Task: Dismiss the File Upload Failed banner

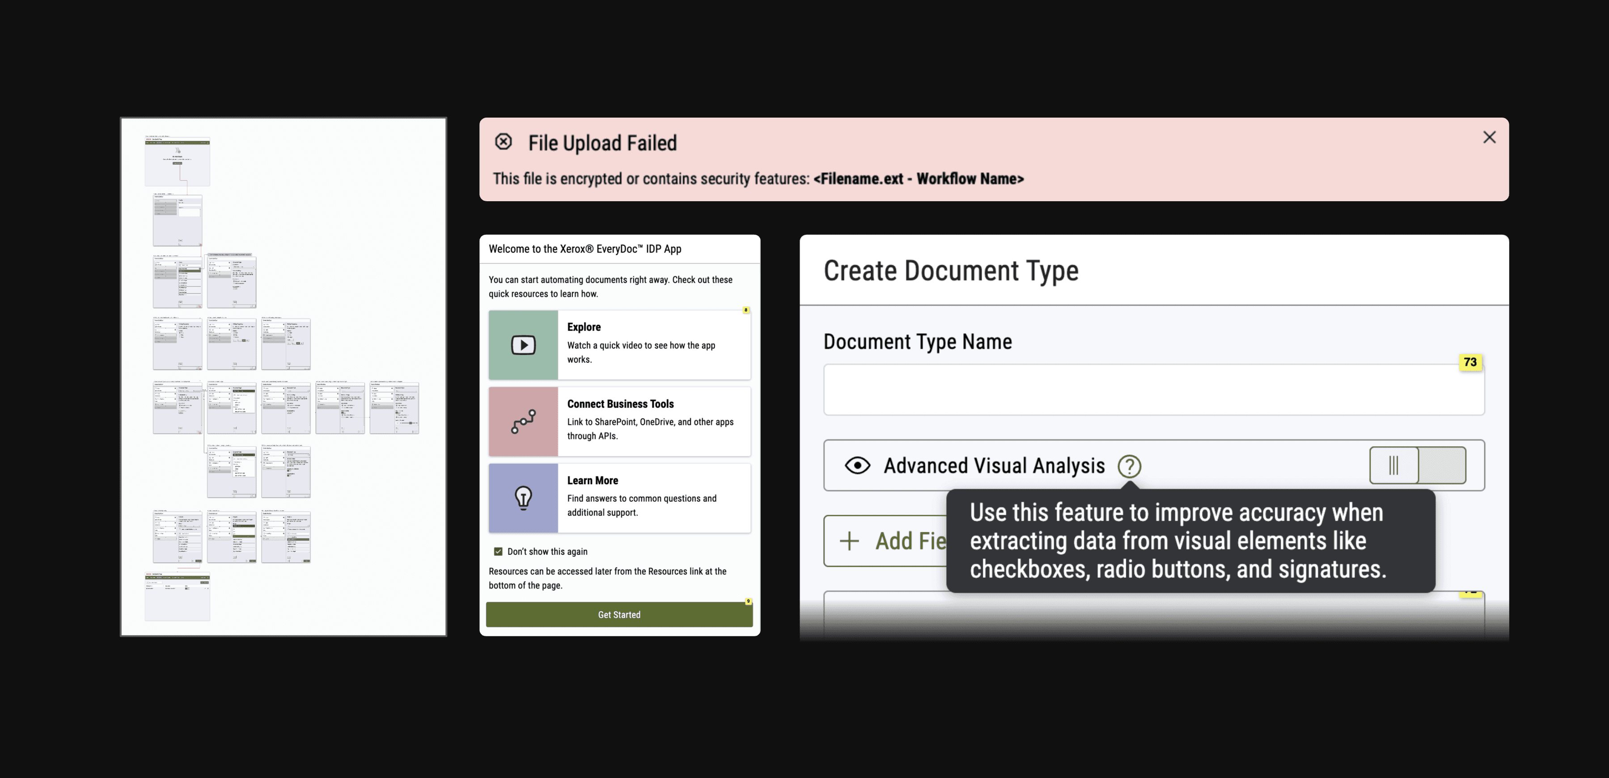Action: [1489, 137]
